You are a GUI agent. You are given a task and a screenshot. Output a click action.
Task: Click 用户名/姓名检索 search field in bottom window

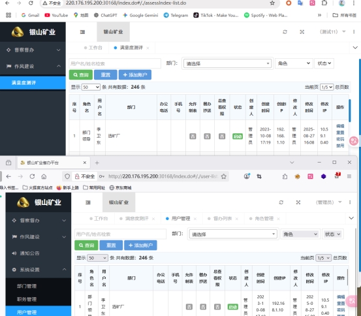pyautogui.click(x=120, y=234)
